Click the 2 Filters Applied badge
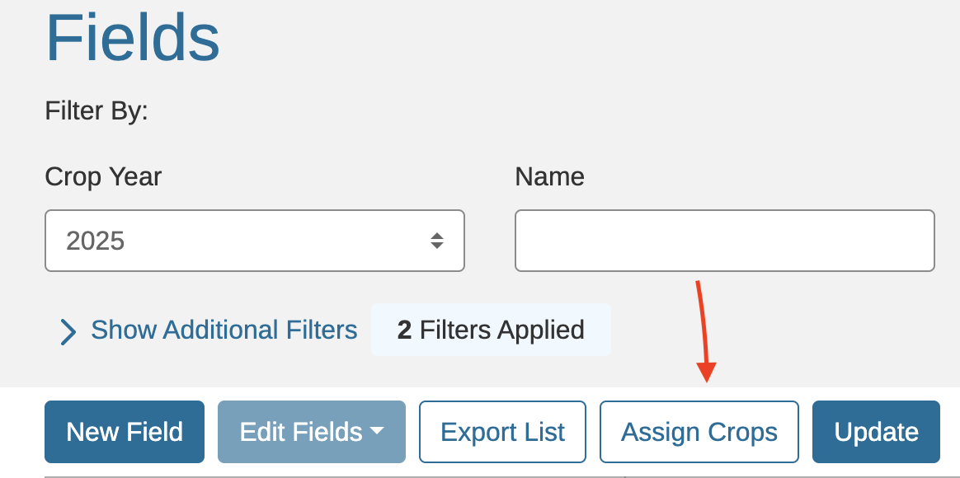 491,330
